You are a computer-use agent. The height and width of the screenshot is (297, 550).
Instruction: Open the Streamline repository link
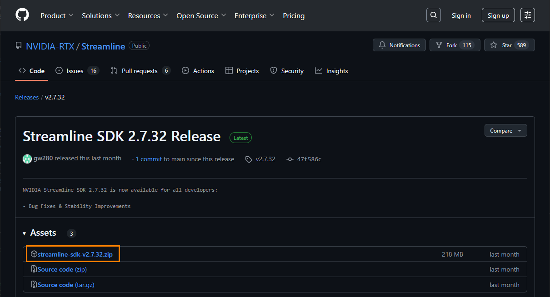coord(103,46)
